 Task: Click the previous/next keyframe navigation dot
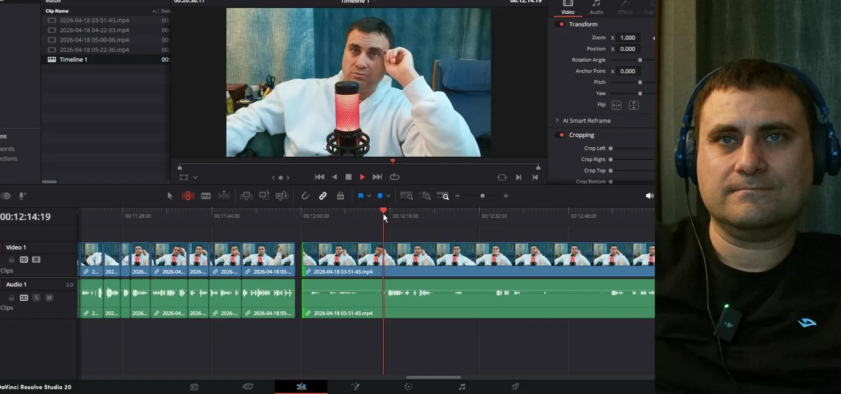point(280,178)
